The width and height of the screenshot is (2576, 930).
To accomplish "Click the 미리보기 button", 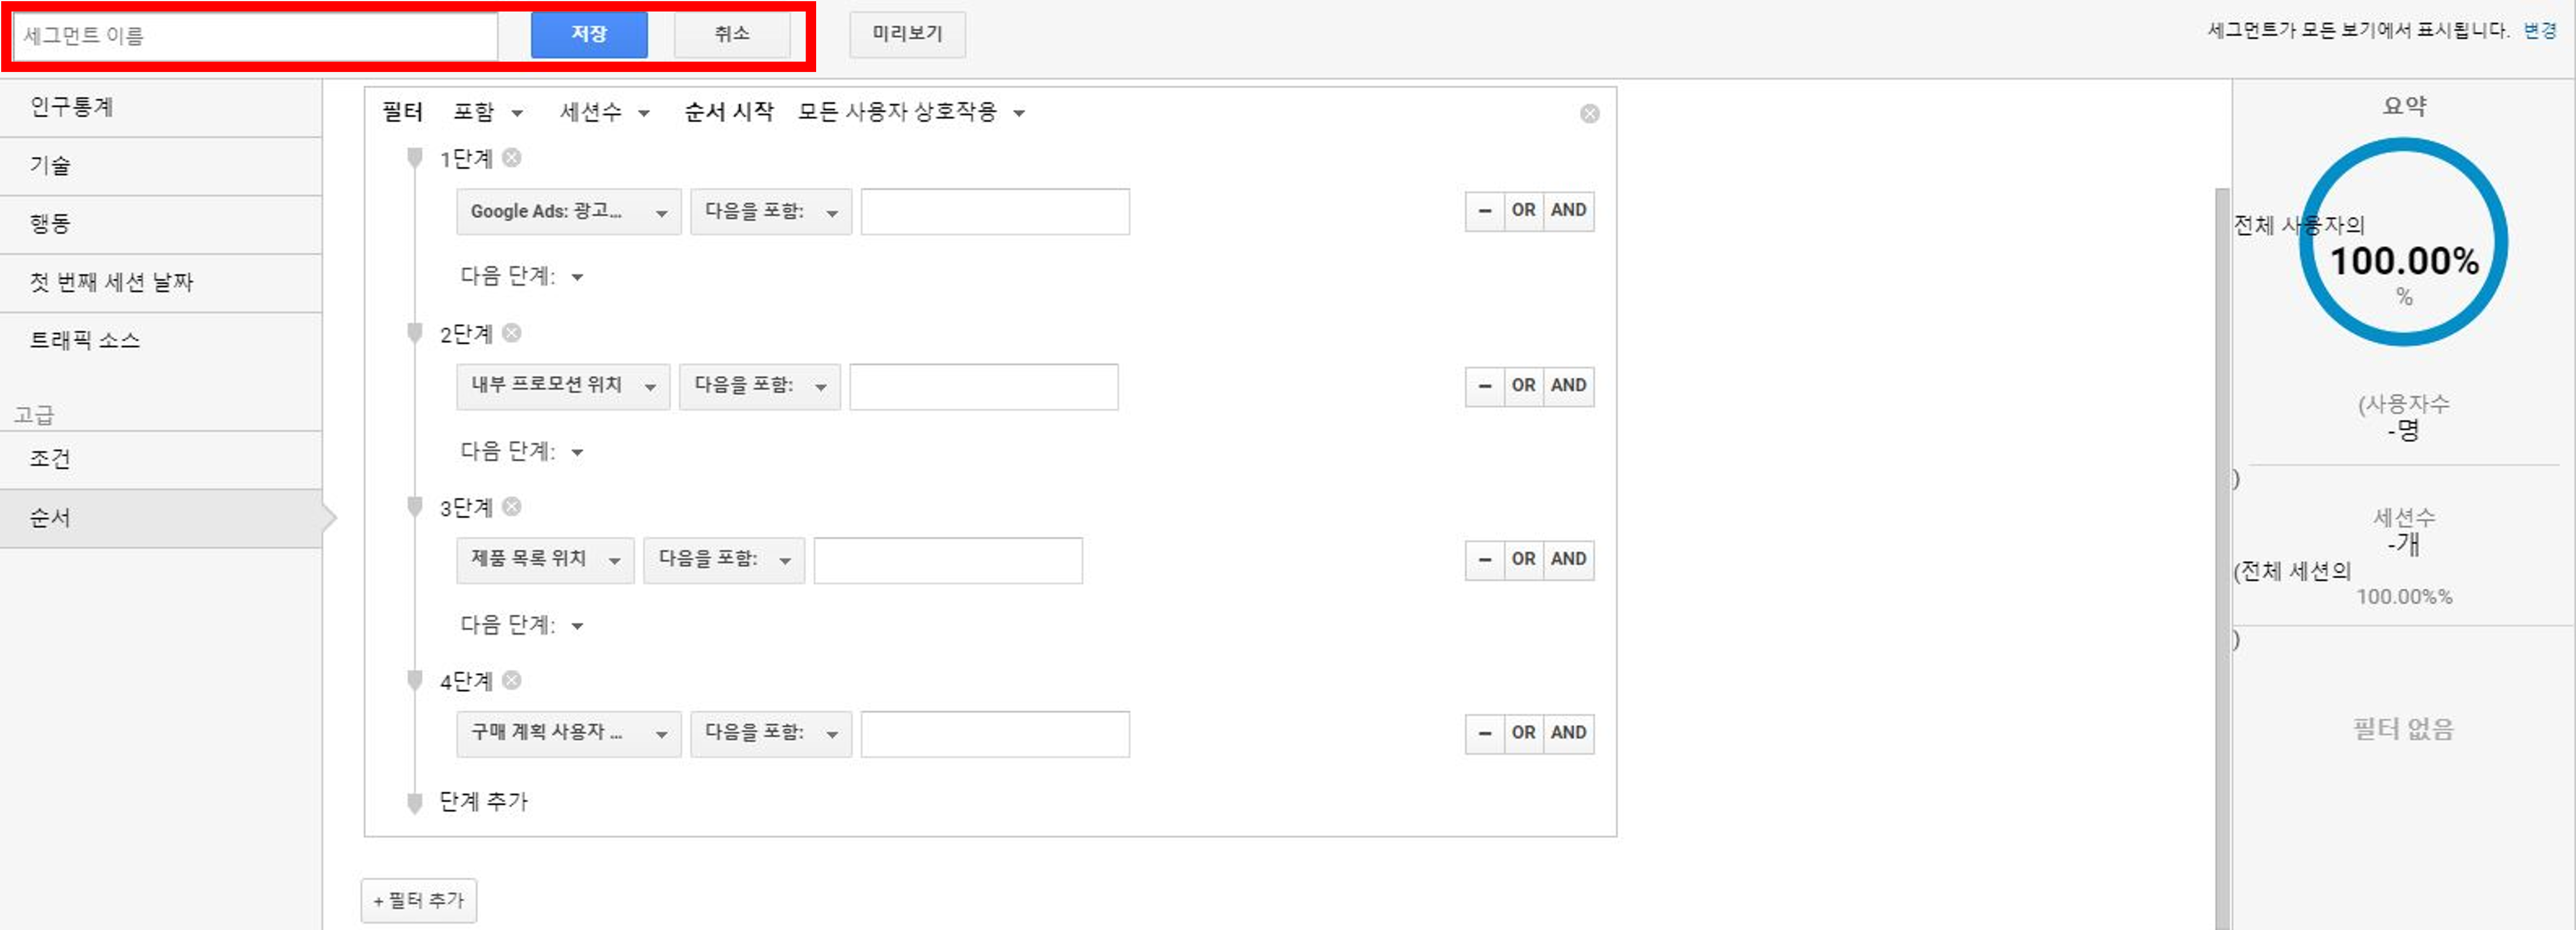I will click(907, 35).
